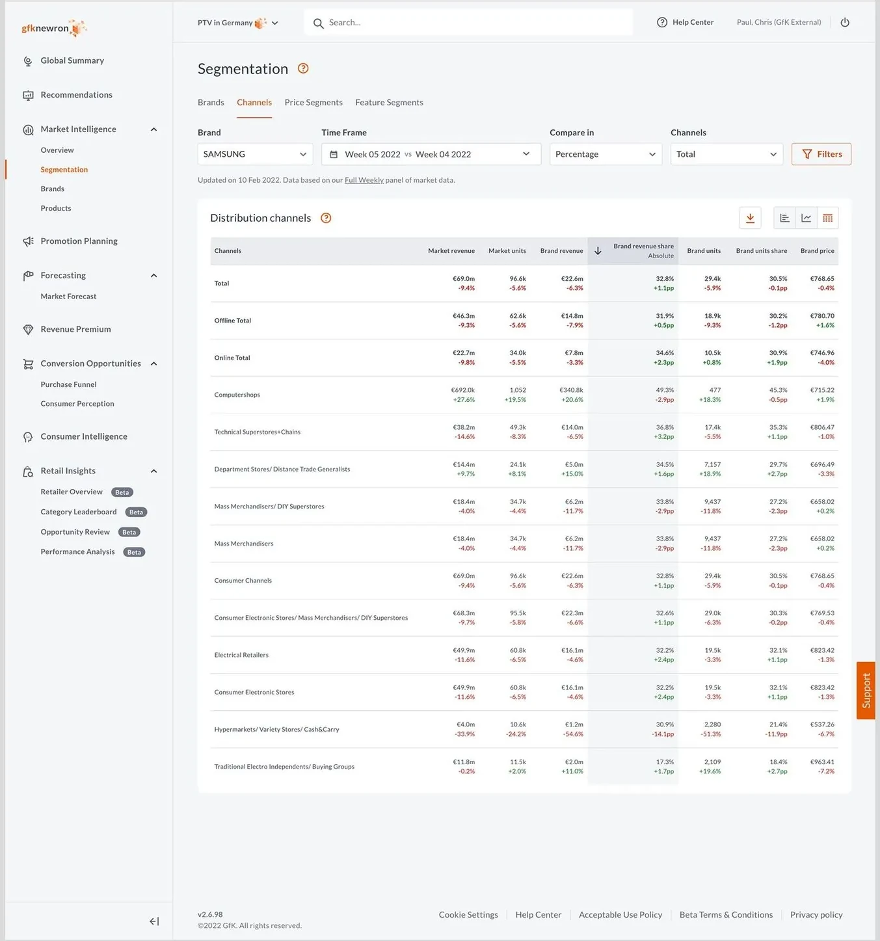Screen dimensions: 880x941
Task: Sort by the Brand price column header
Action: (817, 251)
